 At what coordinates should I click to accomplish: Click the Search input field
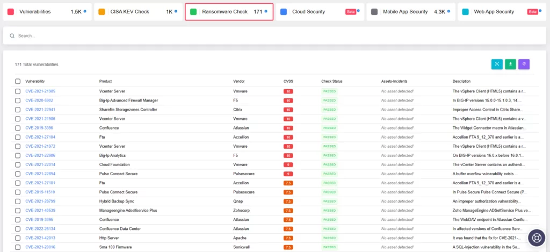[x=274, y=36]
